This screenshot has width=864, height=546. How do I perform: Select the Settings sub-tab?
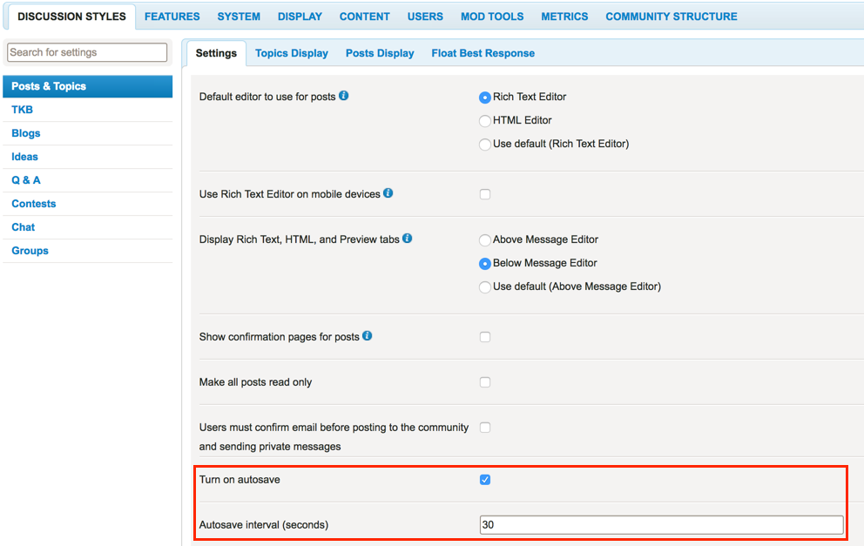(216, 53)
